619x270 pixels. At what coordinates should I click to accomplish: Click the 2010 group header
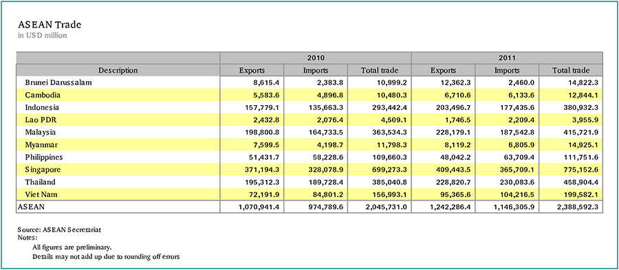(316, 58)
